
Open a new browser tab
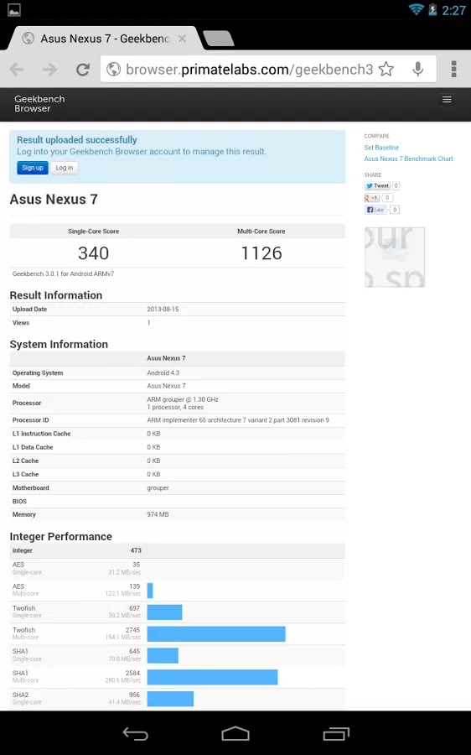[x=219, y=39]
